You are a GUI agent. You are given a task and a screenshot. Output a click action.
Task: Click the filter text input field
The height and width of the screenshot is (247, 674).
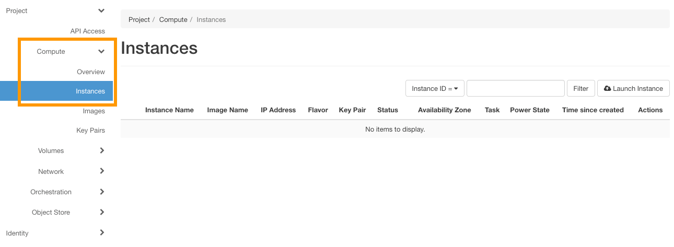tap(515, 89)
